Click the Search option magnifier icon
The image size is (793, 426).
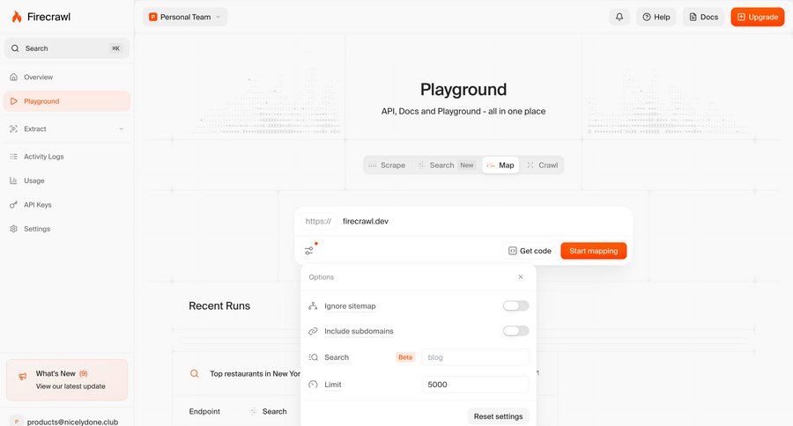click(313, 357)
